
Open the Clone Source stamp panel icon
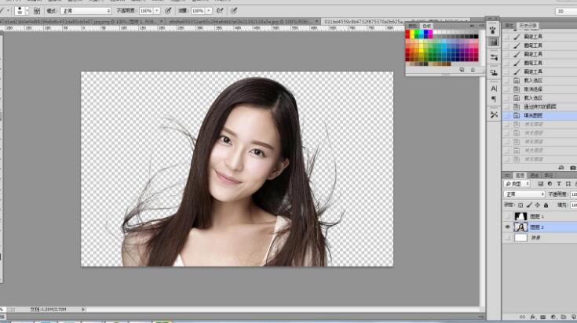tap(494, 72)
